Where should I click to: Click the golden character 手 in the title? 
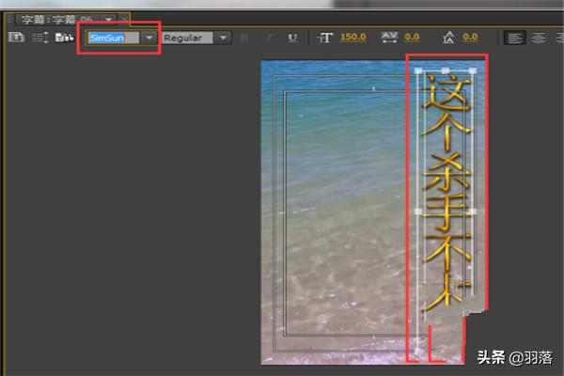[x=446, y=212]
